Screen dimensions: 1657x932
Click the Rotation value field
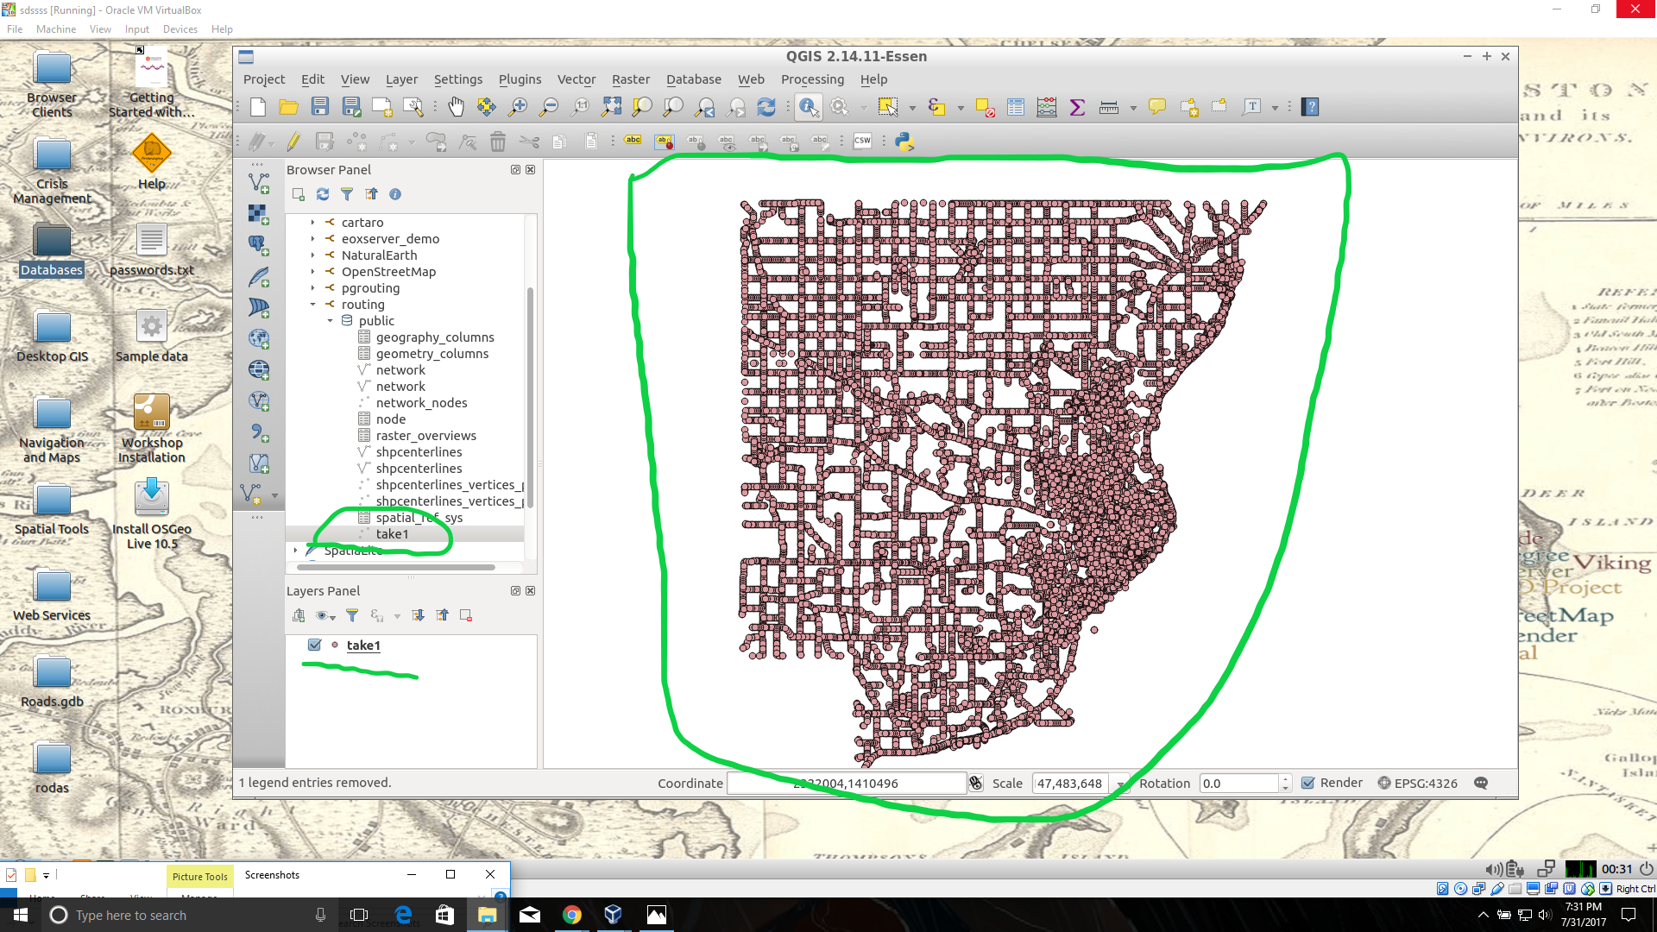1238,783
